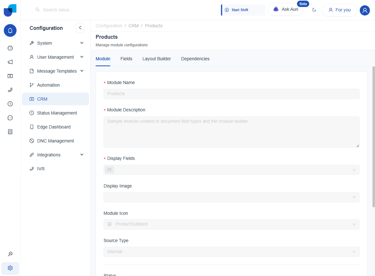
Task: Open the user profile avatar icon
Action: pyautogui.click(x=365, y=10)
